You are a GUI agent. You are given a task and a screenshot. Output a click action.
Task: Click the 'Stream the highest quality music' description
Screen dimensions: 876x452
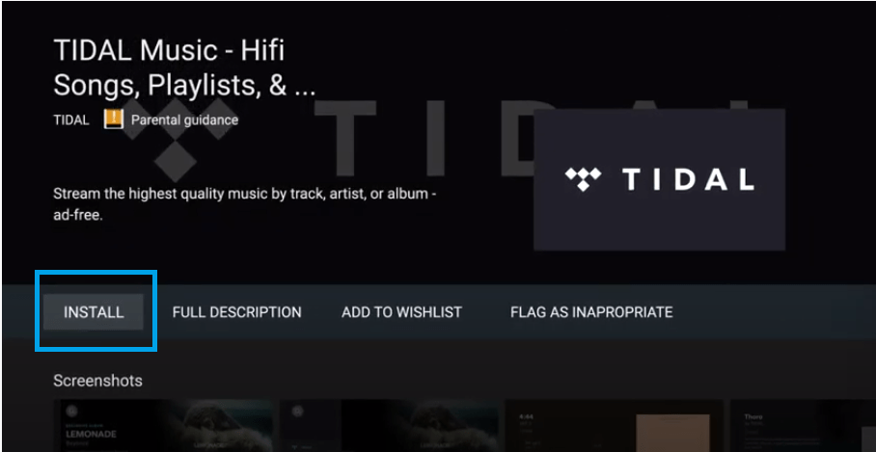pyautogui.click(x=243, y=204)
